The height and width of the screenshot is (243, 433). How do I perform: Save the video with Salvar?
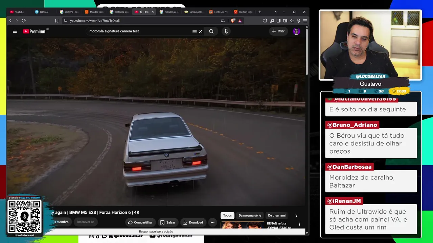tap(168, 222)
